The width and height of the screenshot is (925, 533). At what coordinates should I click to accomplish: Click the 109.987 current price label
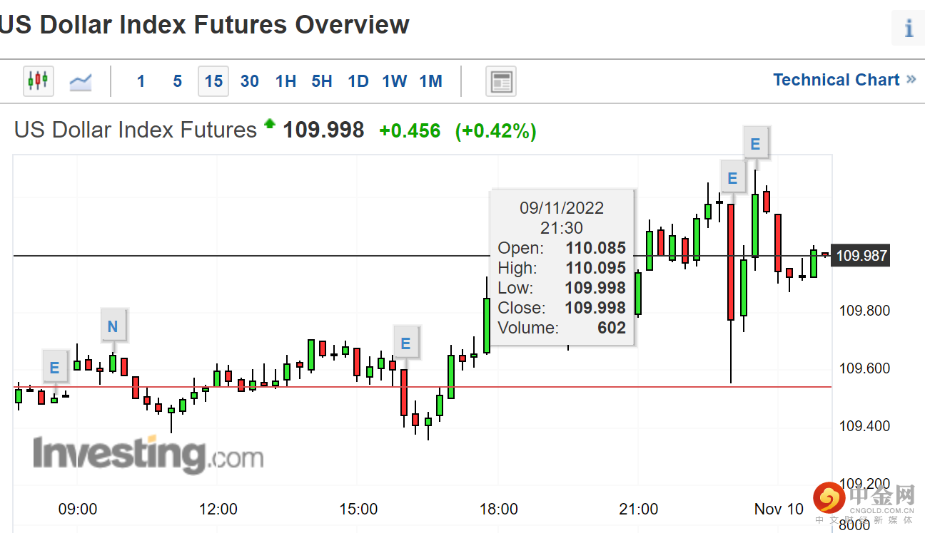pyautogui.click(x=861, y=255)
